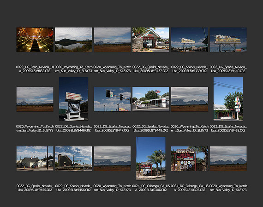This screenshot has height=207, width=263.
Task: Click label ending 20095L8Y9453.CR2
Action: point(228,128)
